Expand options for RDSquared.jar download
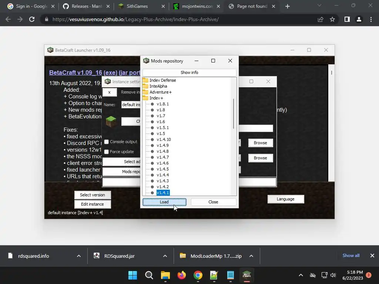This screenshot has width=379, height=284. (x=165, y=256)
